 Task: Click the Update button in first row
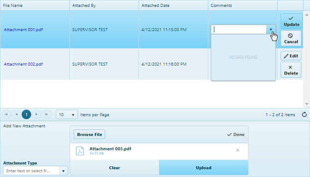click(291, 21)
